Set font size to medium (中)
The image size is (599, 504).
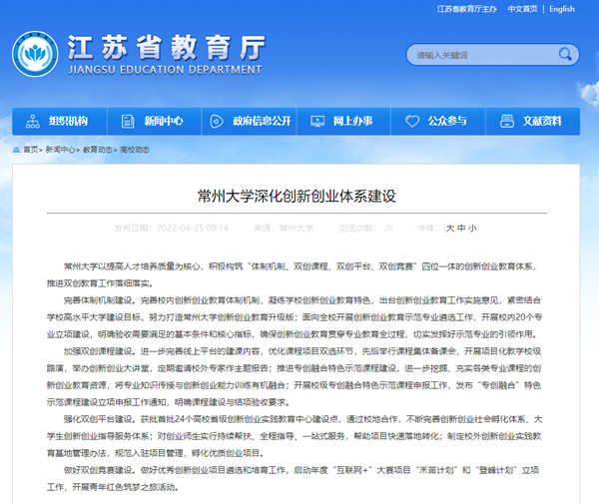pos(461,228)
